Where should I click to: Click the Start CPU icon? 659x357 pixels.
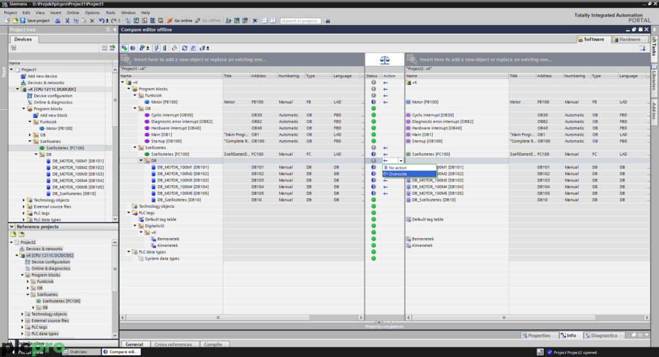[x=237, y=21]
